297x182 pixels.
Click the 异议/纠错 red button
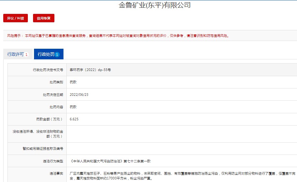[16, 18]
